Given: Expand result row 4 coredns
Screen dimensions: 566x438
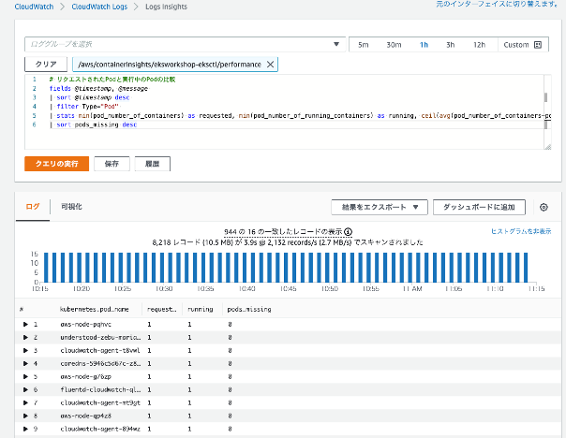Looking at the screenshot, I should (25, 362).
